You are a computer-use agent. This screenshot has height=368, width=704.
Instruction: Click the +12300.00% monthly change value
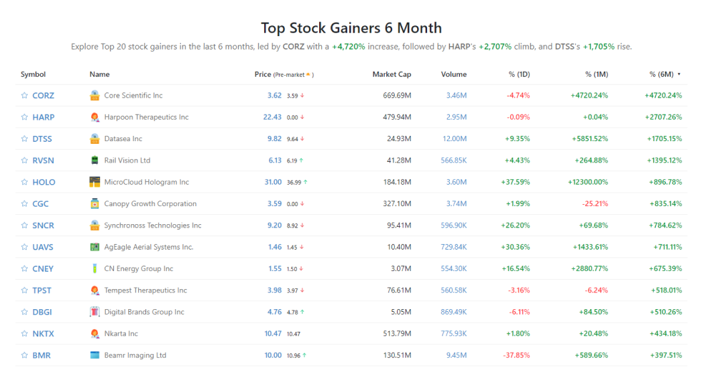tap(588, 182)
